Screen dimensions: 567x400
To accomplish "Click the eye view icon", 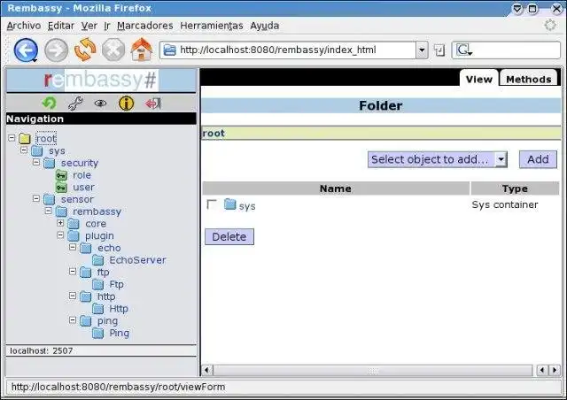I will pyautogui.click(x=100, y=104).
